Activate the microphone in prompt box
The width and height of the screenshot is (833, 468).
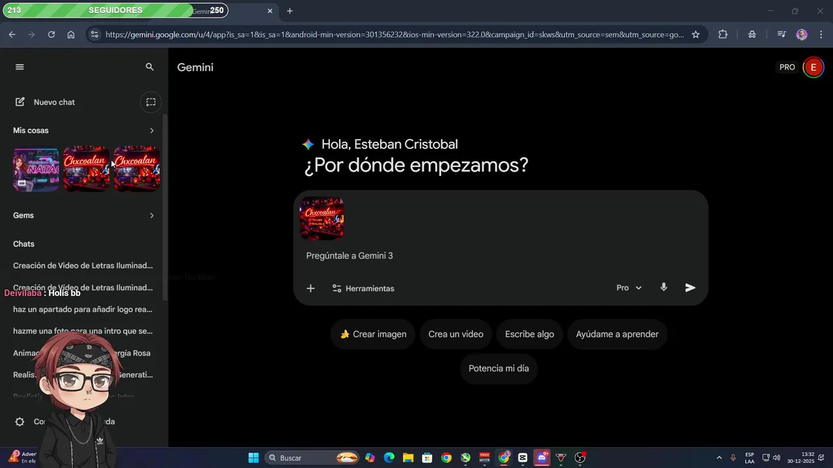coord(664,287)
